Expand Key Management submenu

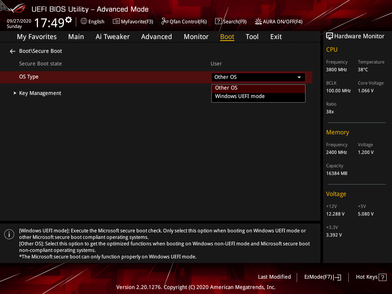[40, 93]
